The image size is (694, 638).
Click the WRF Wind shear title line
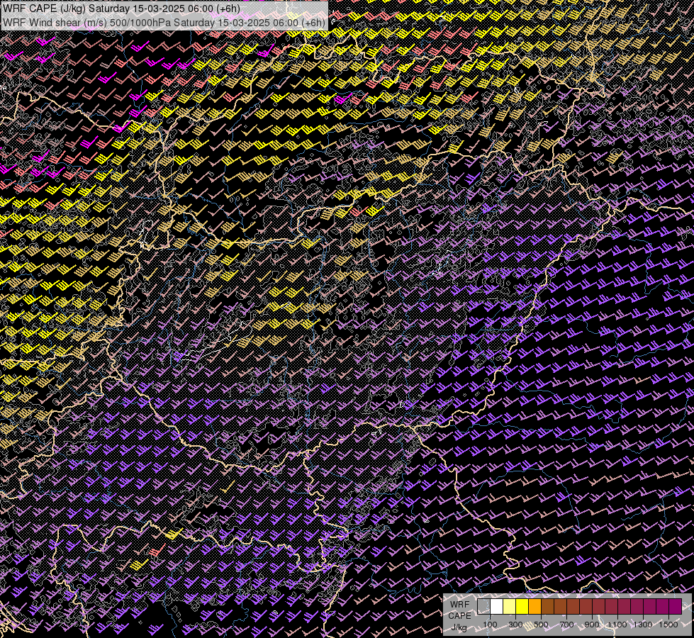tap(164, 22)
